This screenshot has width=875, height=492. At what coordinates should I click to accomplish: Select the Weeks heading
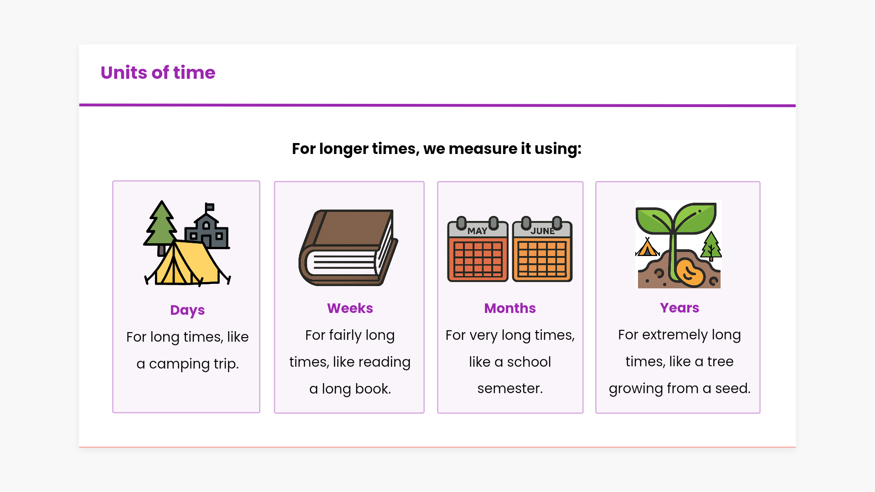(350, 308)
